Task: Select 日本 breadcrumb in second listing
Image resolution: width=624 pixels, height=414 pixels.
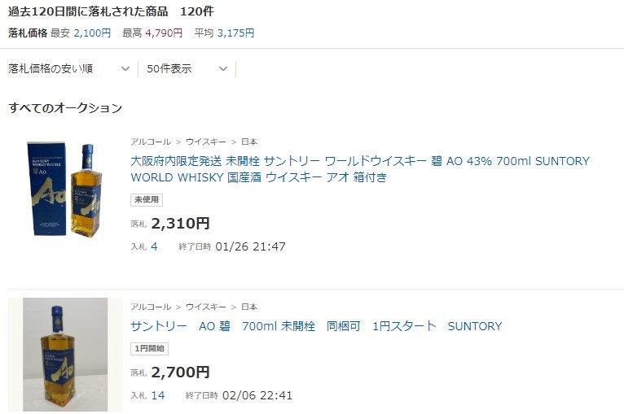Action: point(249,307)
